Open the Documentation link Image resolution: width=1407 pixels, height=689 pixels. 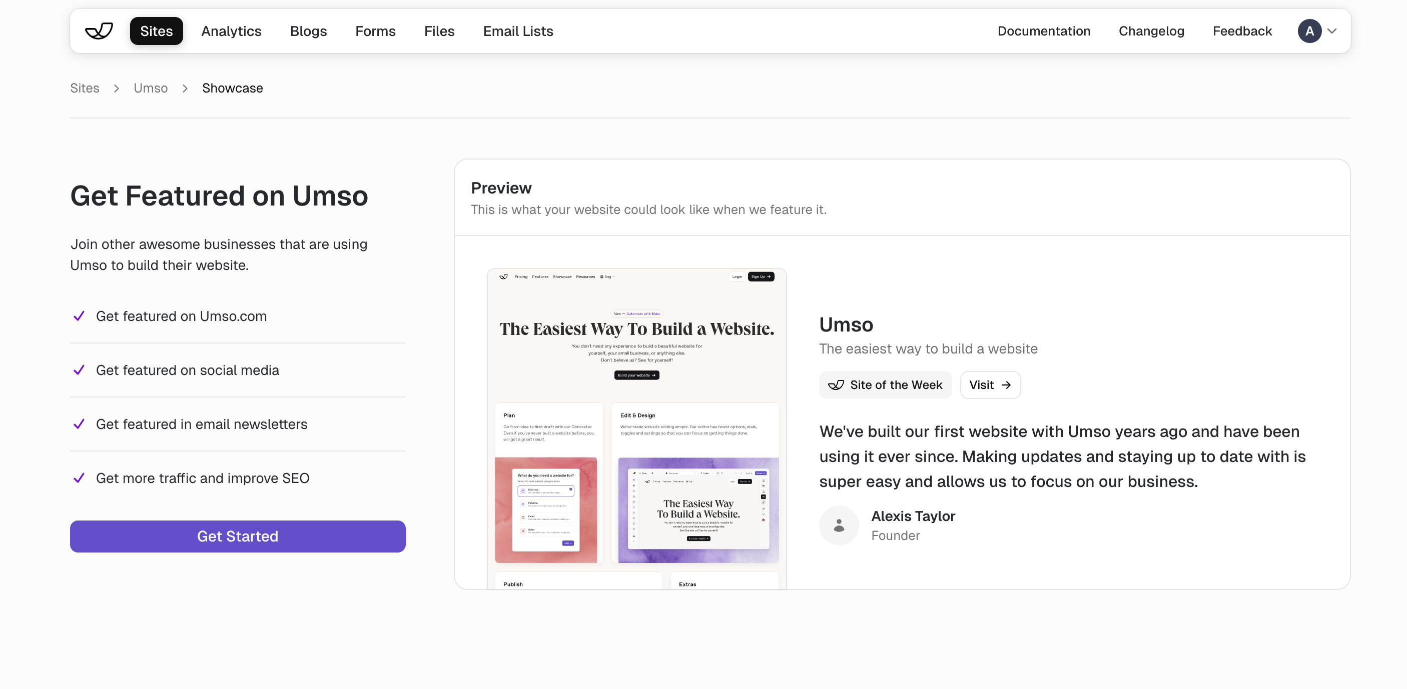coord(1043,31)
